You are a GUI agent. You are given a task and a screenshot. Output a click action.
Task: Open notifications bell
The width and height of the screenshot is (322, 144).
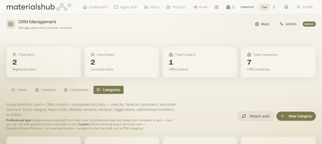point(286,7)
